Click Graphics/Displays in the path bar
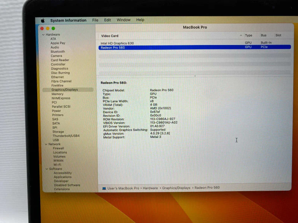 point(176,188)
